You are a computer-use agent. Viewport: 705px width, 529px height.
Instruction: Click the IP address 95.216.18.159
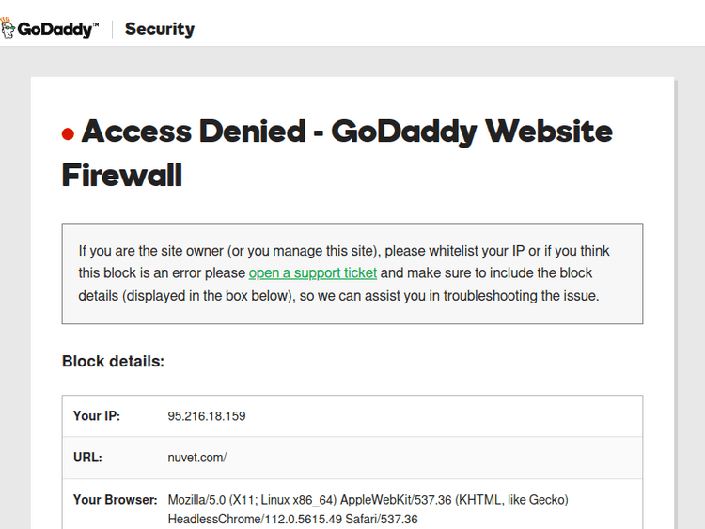pyautogui.click(x=207, y=416)
